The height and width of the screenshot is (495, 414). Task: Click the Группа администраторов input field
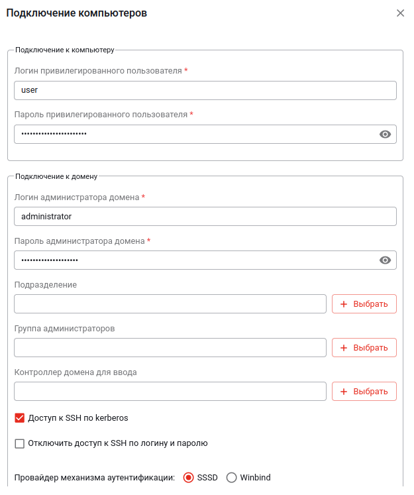coord(170,348)
